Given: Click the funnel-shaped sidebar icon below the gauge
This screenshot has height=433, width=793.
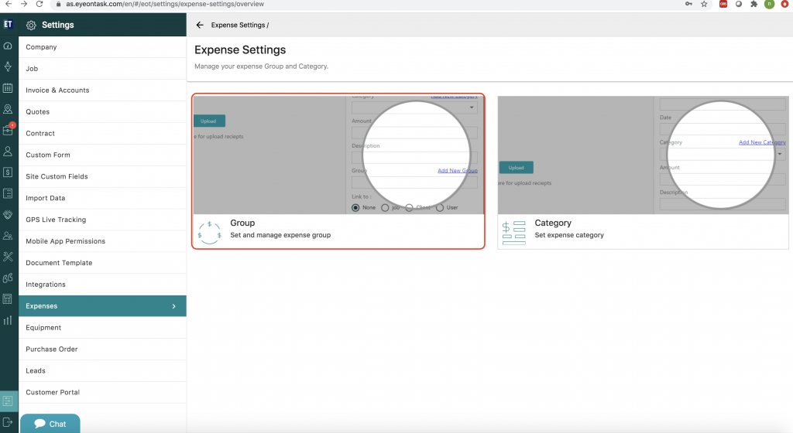Looking at the screenshot, I should coord(8,66).
